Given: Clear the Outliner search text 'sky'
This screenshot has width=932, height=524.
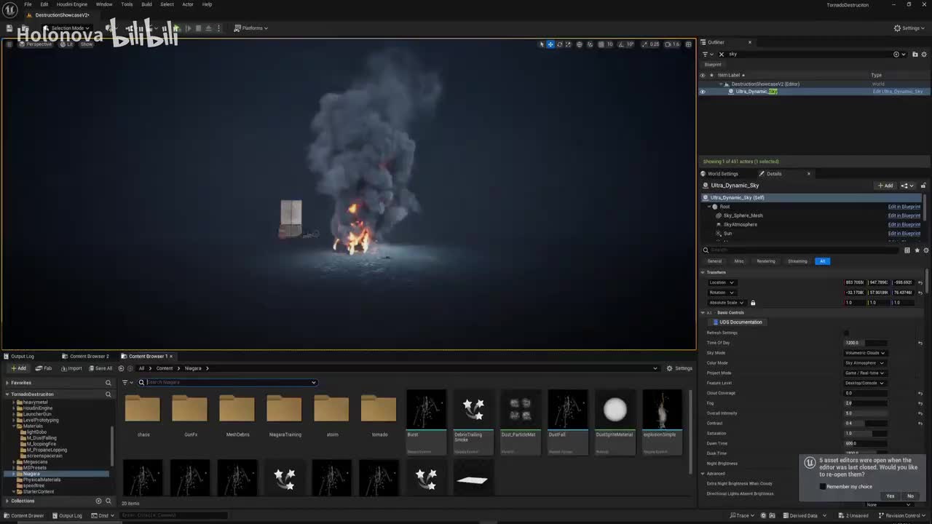Looking at the screenshot, I should pyautogui.click(x=722, y=54).
